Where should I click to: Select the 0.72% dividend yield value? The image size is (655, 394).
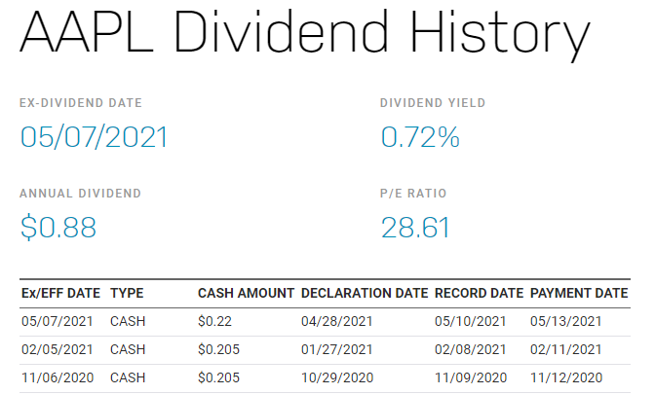click(420, 137)
